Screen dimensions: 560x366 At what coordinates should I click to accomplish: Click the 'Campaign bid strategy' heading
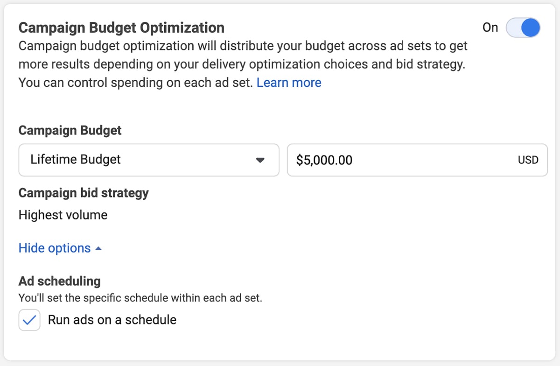click(x=84, y=193)
